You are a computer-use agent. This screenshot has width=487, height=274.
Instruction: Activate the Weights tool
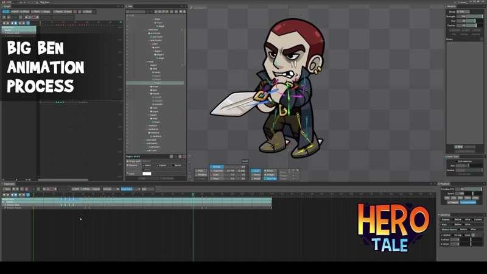click(x=201, y=175)
